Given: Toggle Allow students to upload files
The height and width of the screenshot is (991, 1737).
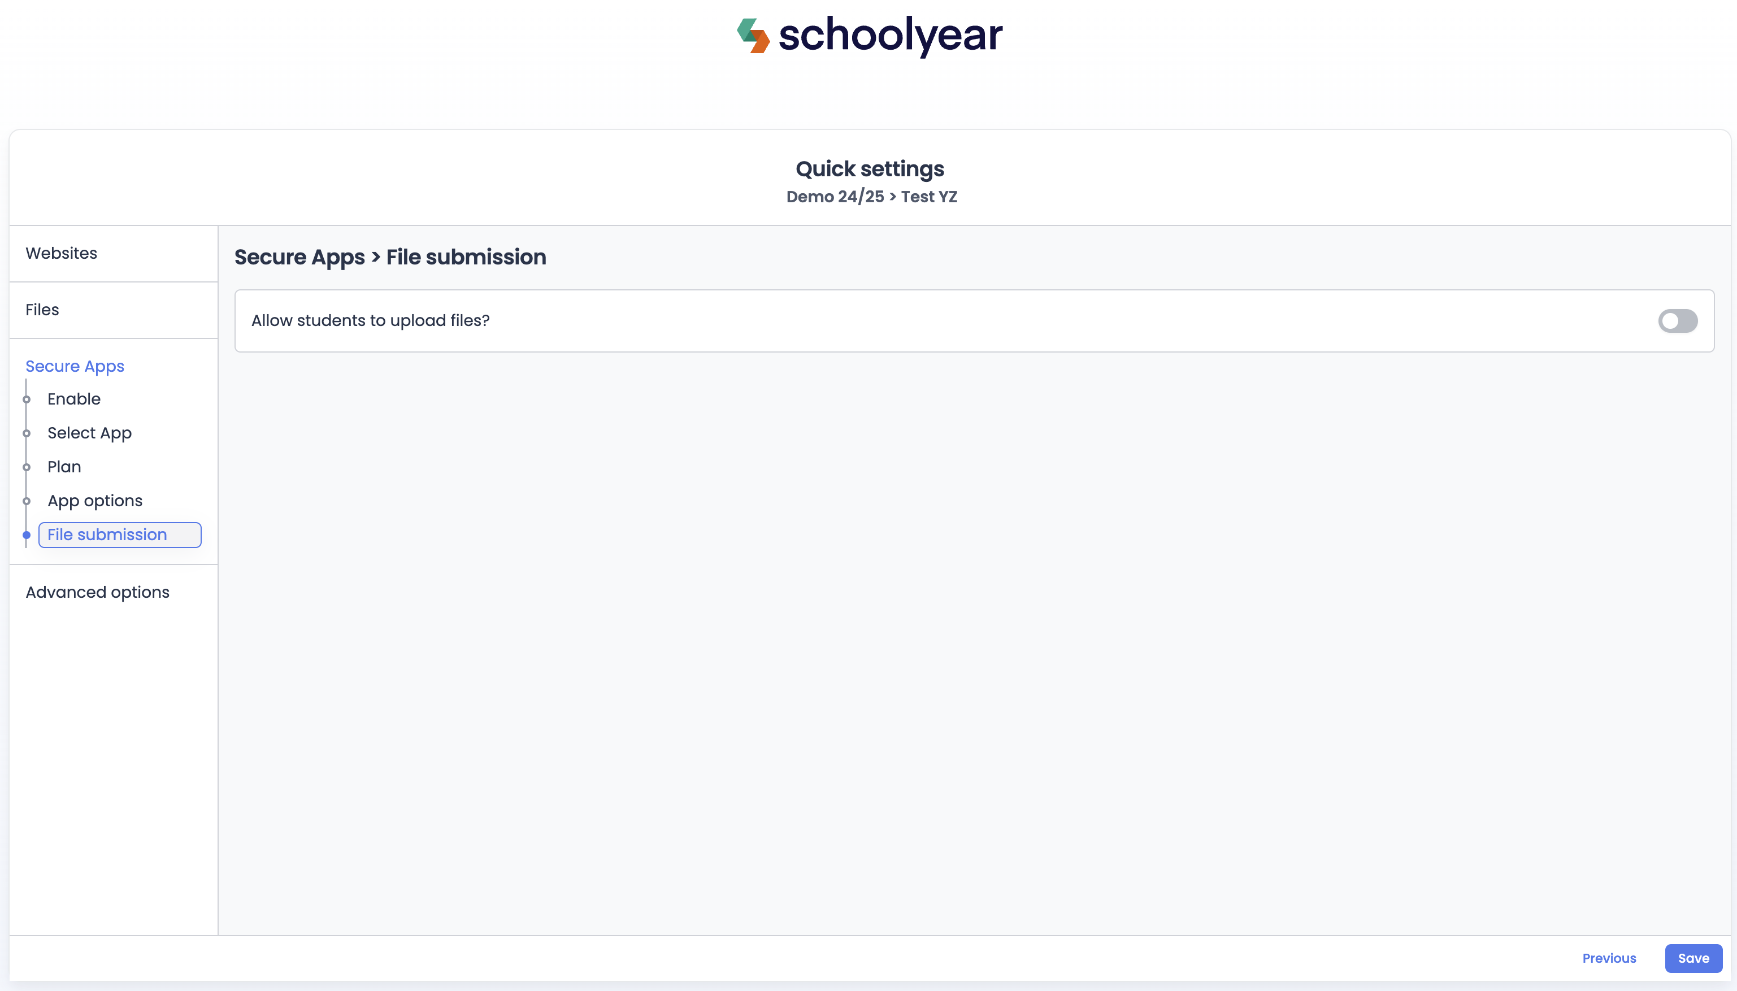Looking at the screenshot, I should coord(1677,320).
